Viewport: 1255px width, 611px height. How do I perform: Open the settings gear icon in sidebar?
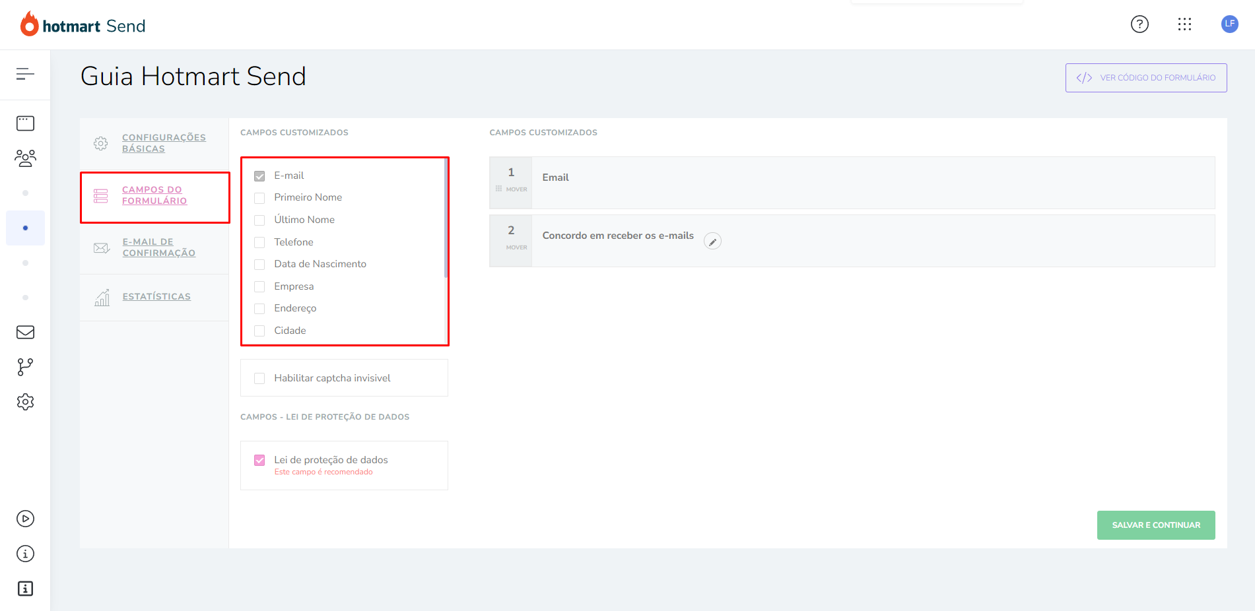click(x=25, y=402)
